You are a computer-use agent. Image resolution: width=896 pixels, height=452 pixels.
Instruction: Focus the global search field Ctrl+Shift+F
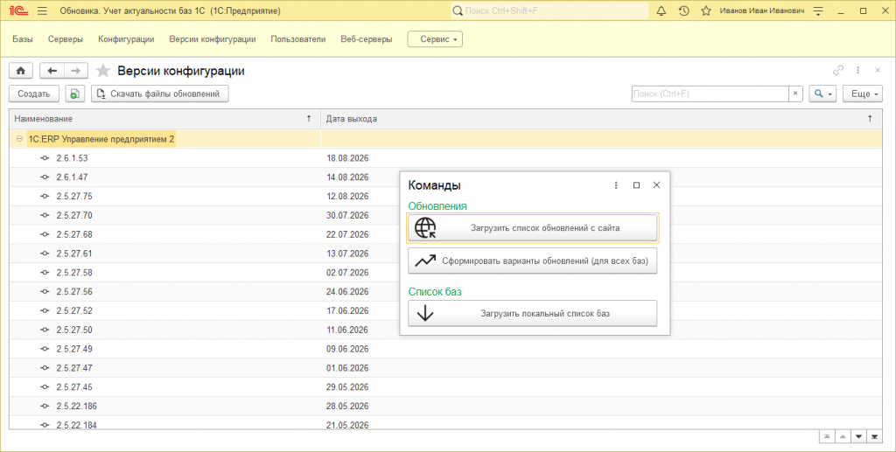pos(549,10)
